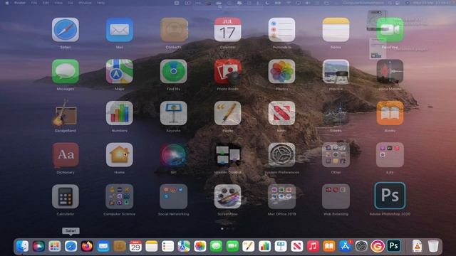The image size is (456, 256).
Task: Expand the Mac Office 2019 folder
Action: tap(281, 196)
